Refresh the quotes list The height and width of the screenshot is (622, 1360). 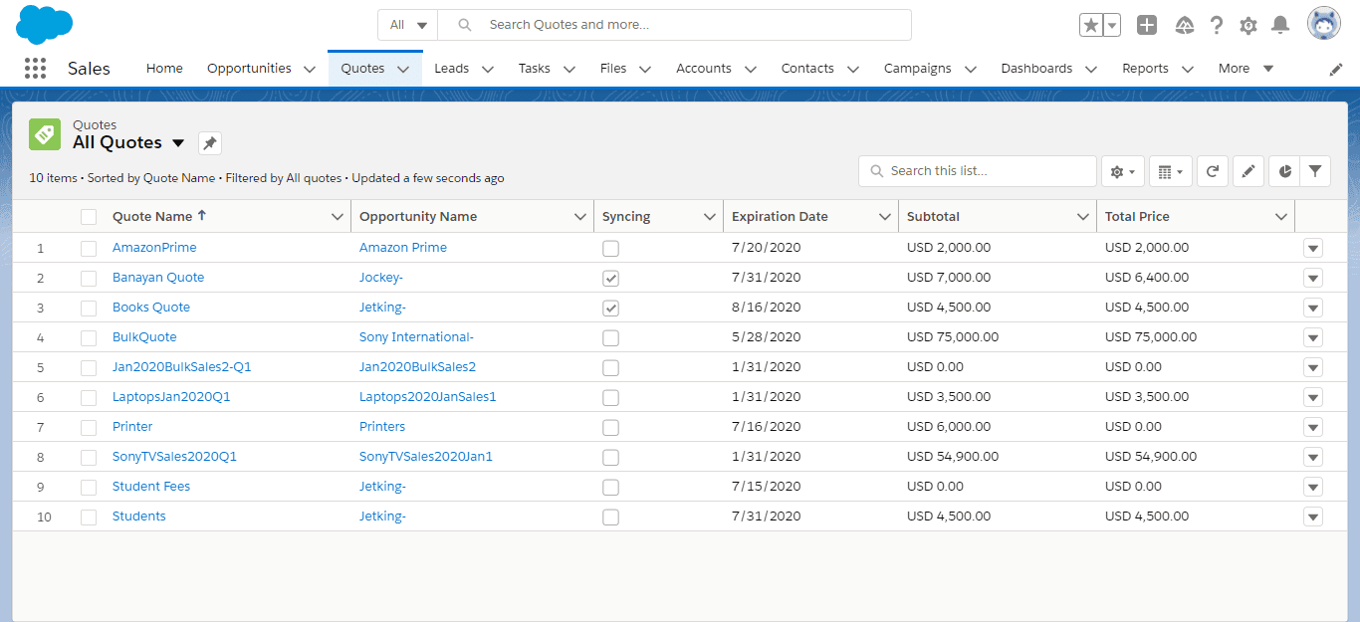tap(1212, 171)
